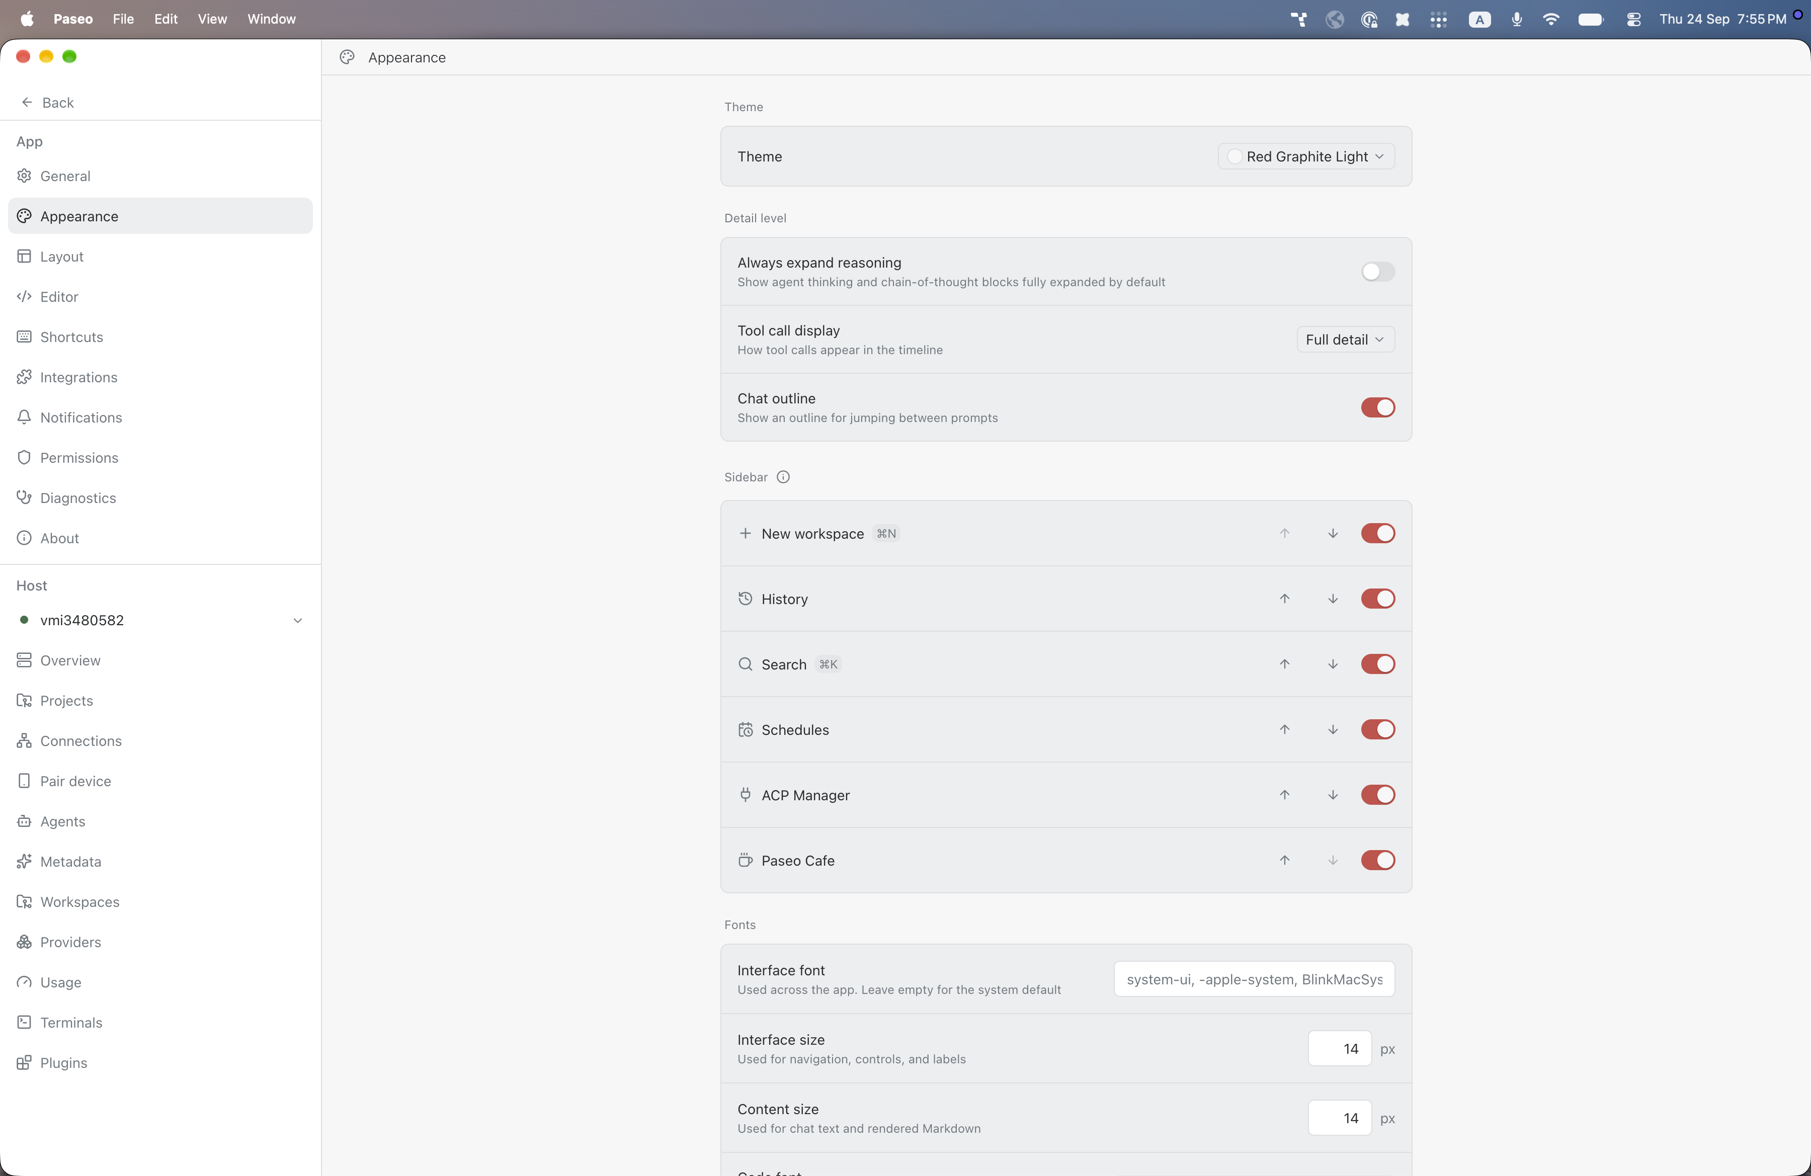Move ACP Manager down in the list

(x=1333, y=795)
